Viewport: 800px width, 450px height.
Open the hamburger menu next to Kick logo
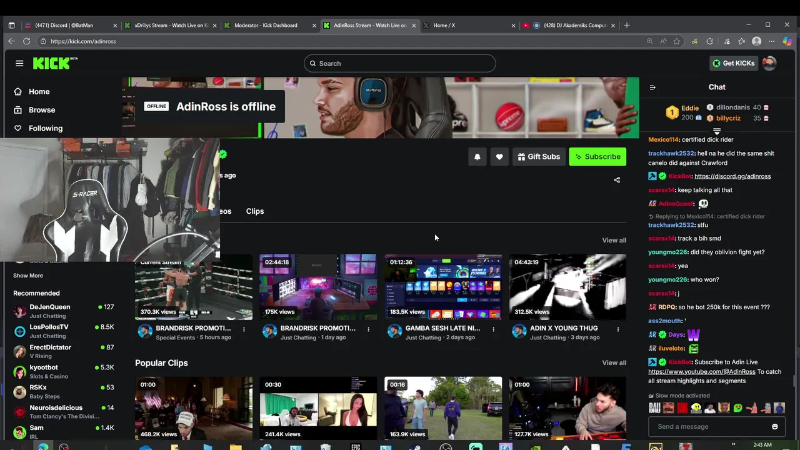click(19, 63)
